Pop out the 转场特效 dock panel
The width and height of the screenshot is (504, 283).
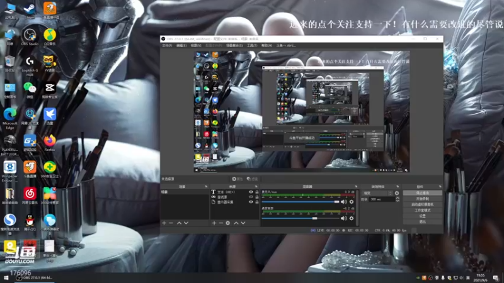[x=398, y=186]
